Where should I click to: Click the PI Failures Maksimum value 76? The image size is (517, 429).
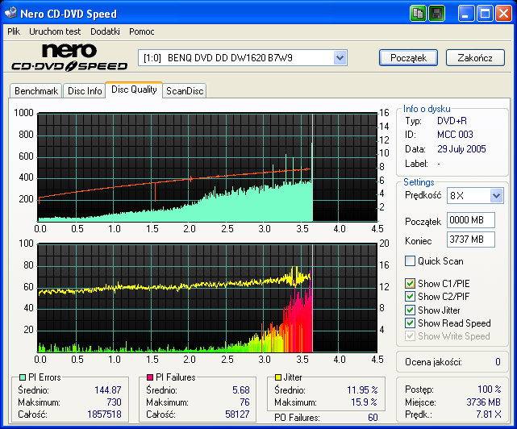pos(244,402)
